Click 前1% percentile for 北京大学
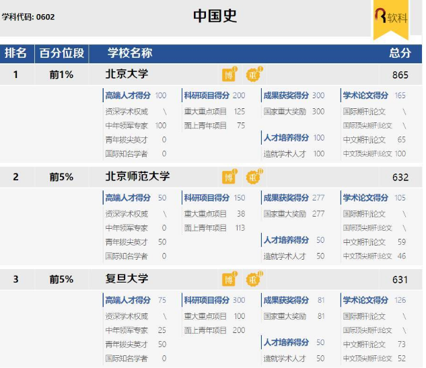This screenshot has height=368, width=426. pos(61,75)
